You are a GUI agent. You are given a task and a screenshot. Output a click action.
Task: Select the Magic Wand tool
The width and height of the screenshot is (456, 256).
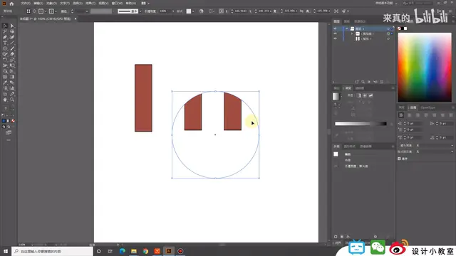coord(5,31)
